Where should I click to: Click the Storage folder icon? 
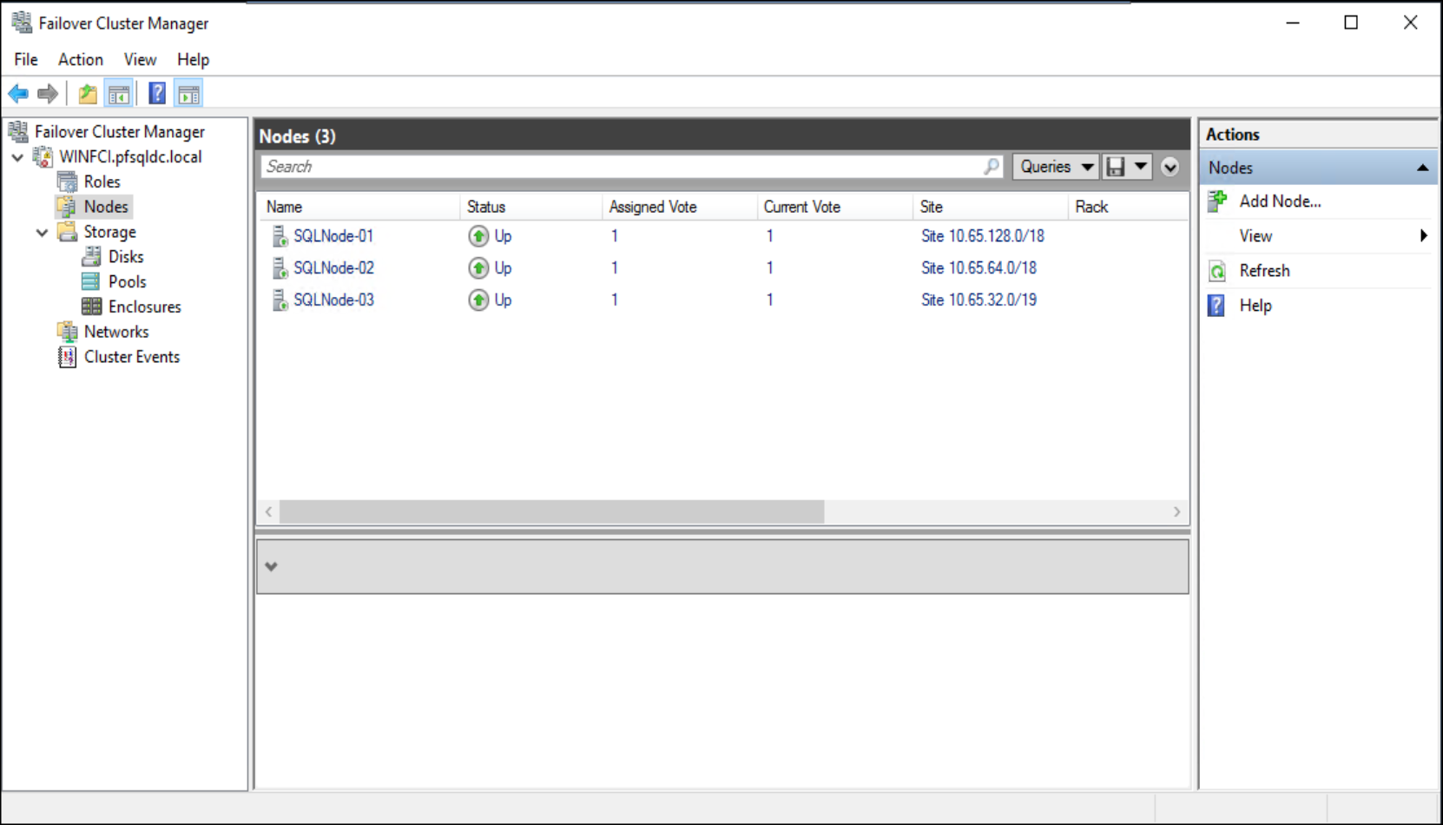tap(67, 232)
